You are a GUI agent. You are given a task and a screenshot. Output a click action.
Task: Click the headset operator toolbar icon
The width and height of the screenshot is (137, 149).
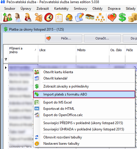point(18,17)
